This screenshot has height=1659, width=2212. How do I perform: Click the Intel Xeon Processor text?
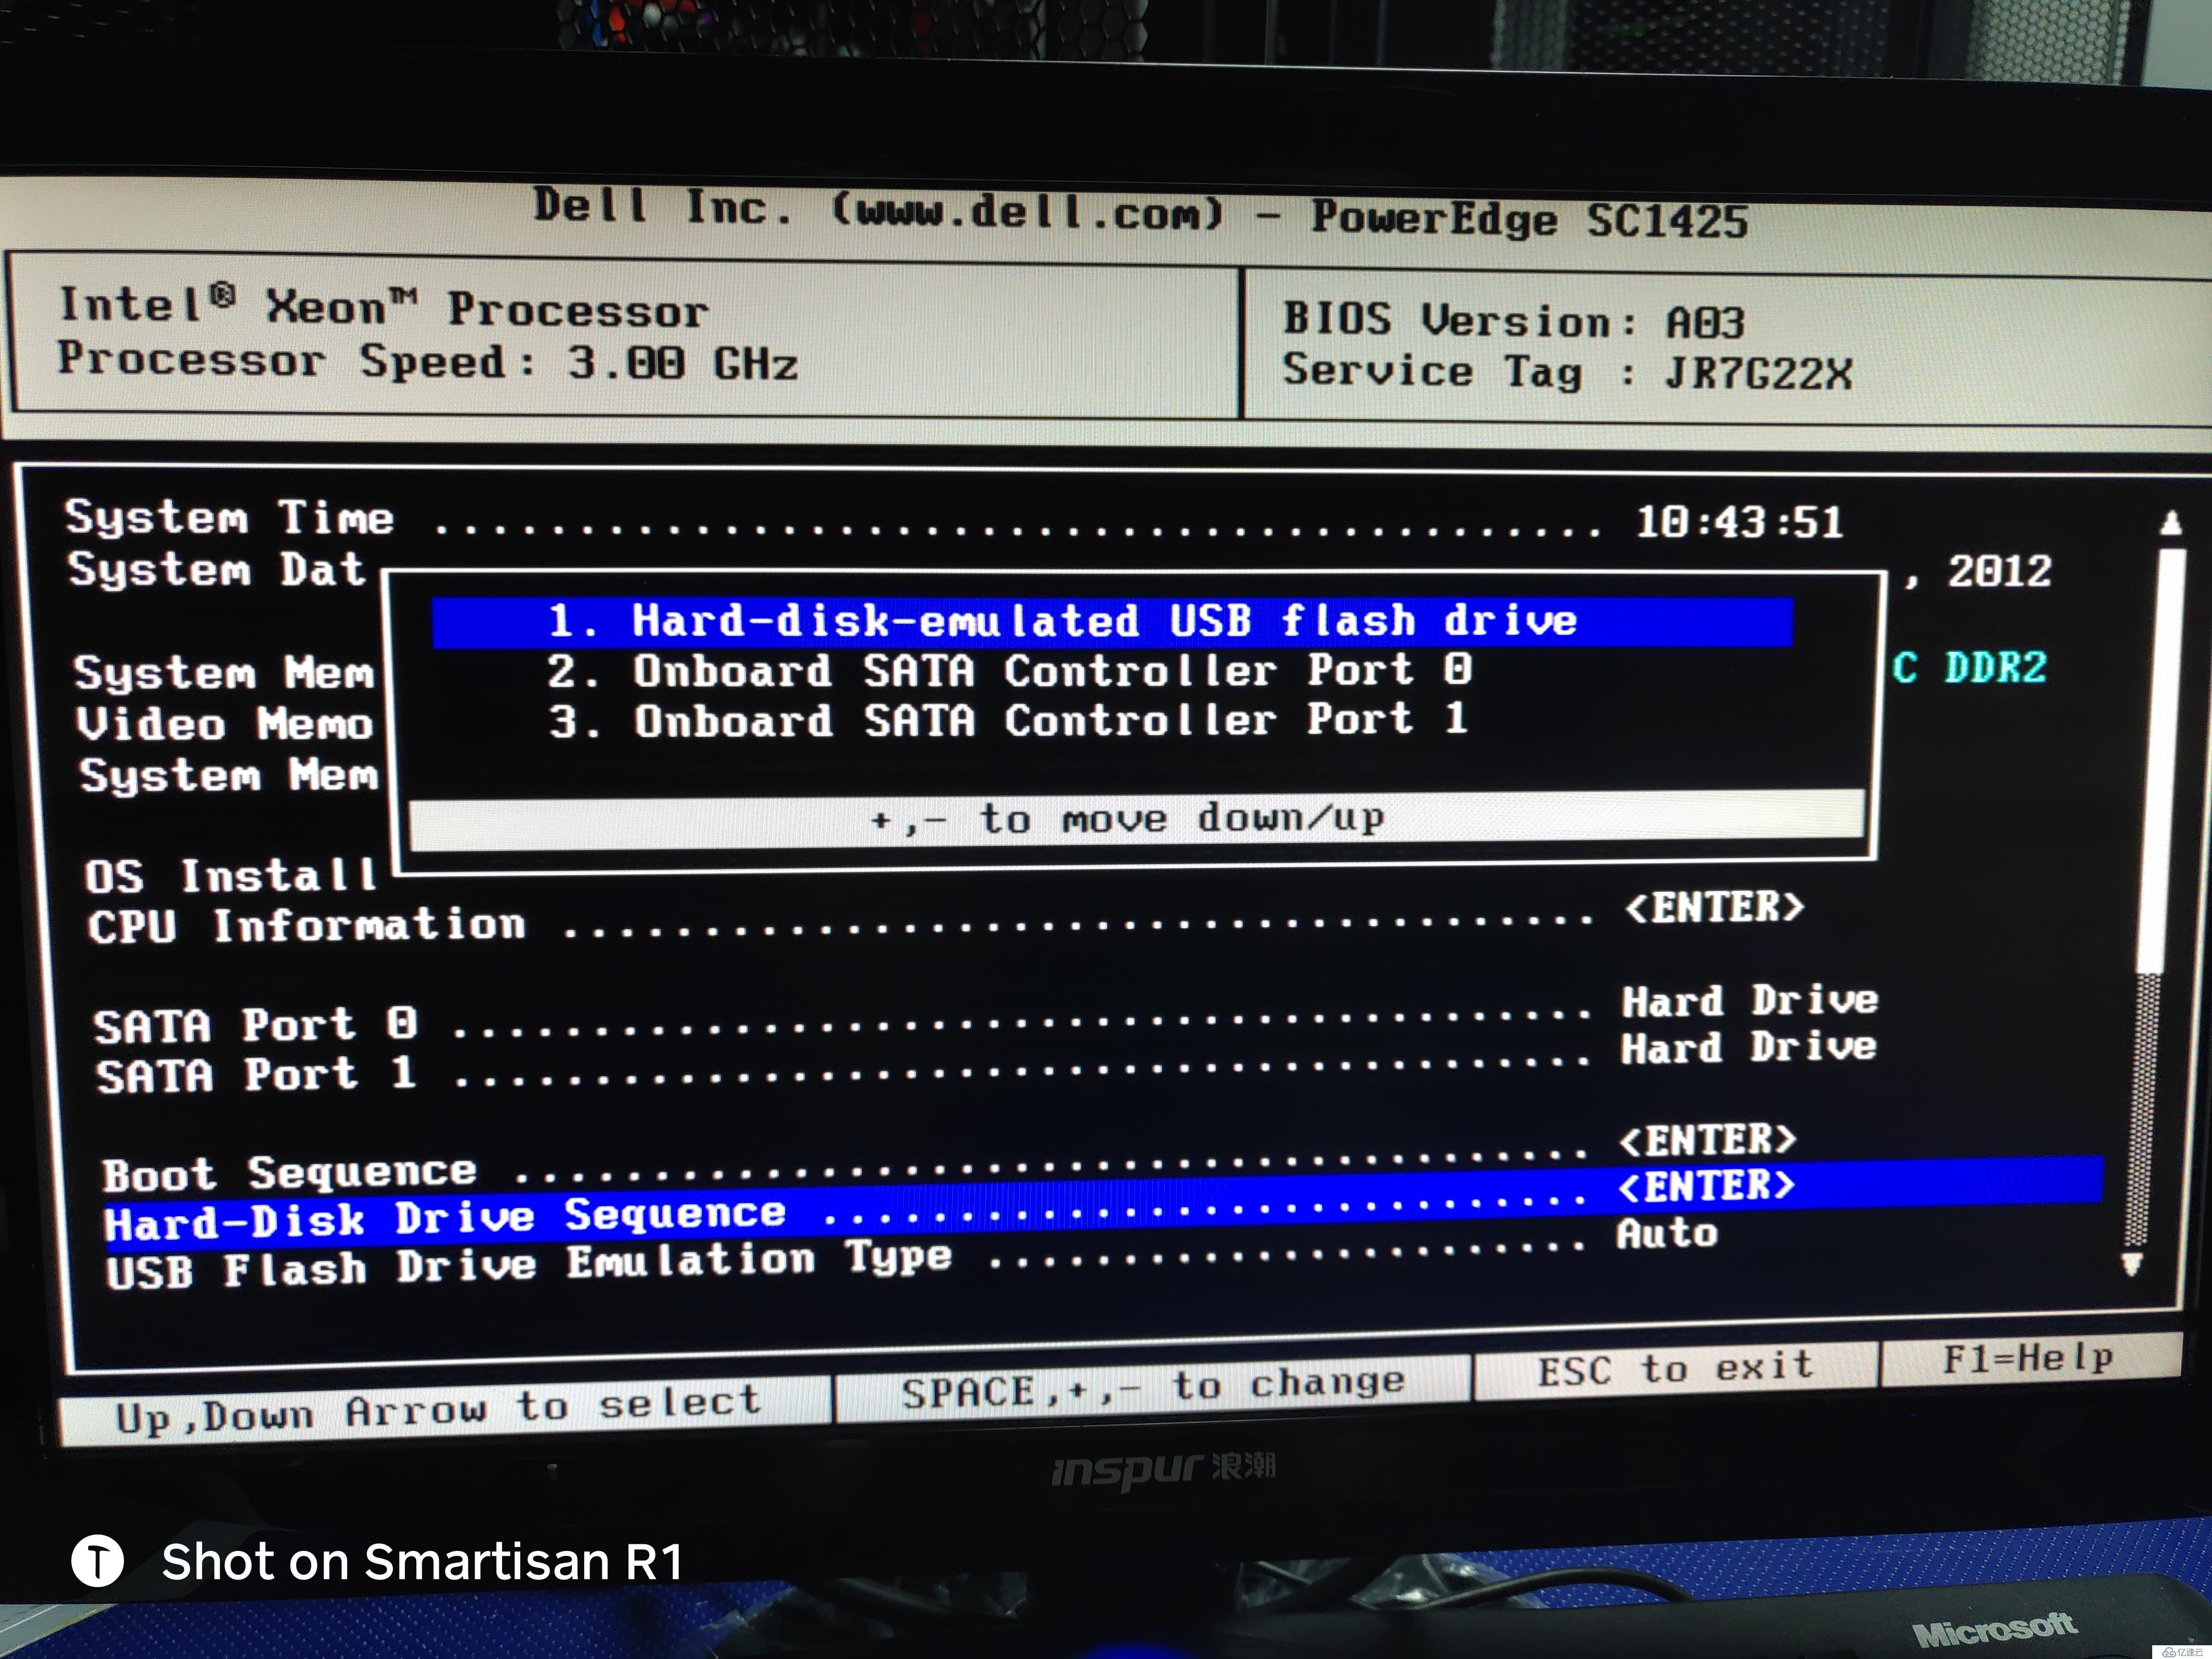coord(384,307)
